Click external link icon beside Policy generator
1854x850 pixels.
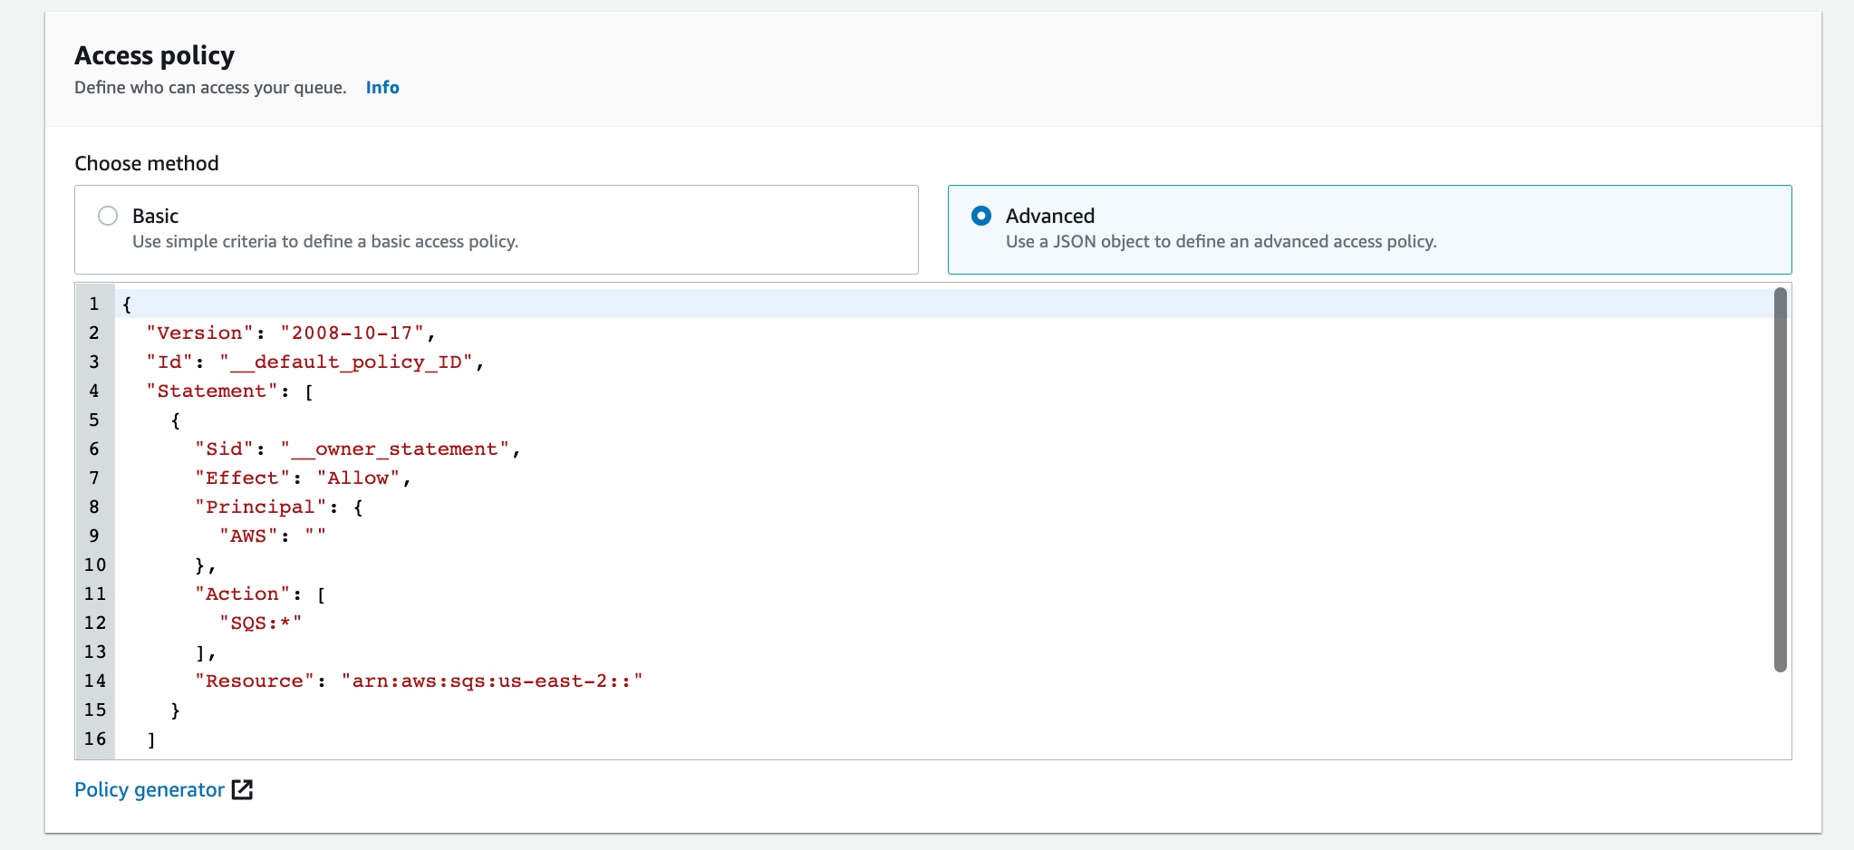click(x=242, y=789)
